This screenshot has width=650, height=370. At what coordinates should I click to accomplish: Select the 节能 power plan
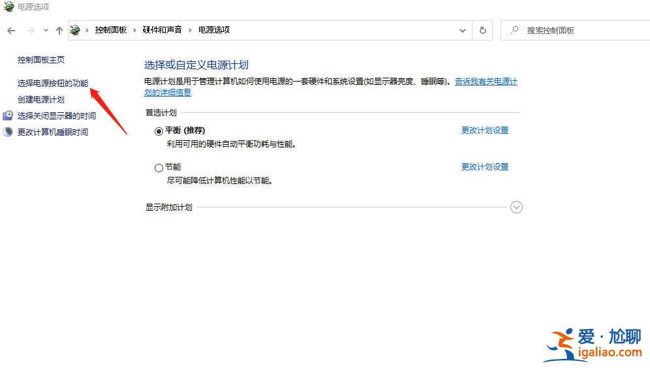[x=159, y=168]
